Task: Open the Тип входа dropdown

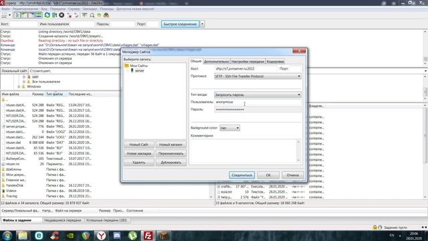Action: pos(257,95)
